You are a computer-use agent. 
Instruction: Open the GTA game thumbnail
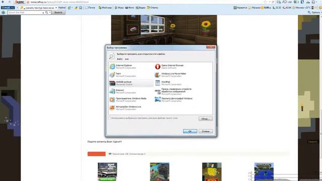click(x=107, y=172)
